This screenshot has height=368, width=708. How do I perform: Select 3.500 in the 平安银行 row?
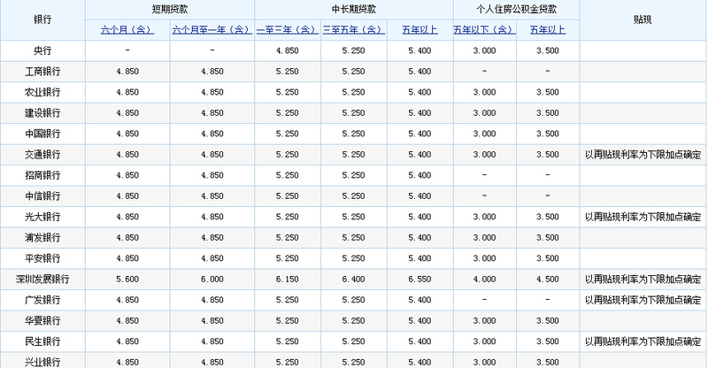548,258
